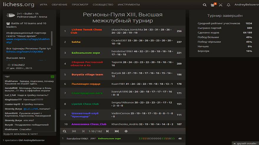
Task: Open STALINEZ creator profile
Action: (x=18, y=65)
